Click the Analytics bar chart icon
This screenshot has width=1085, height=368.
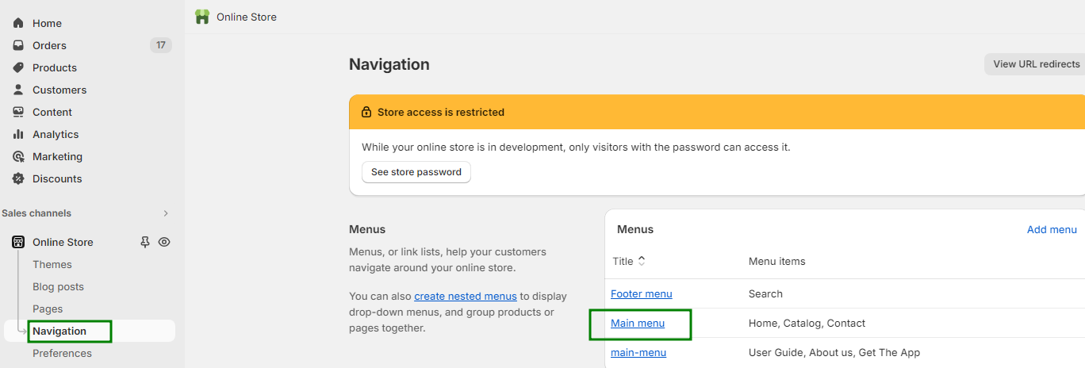18,134
